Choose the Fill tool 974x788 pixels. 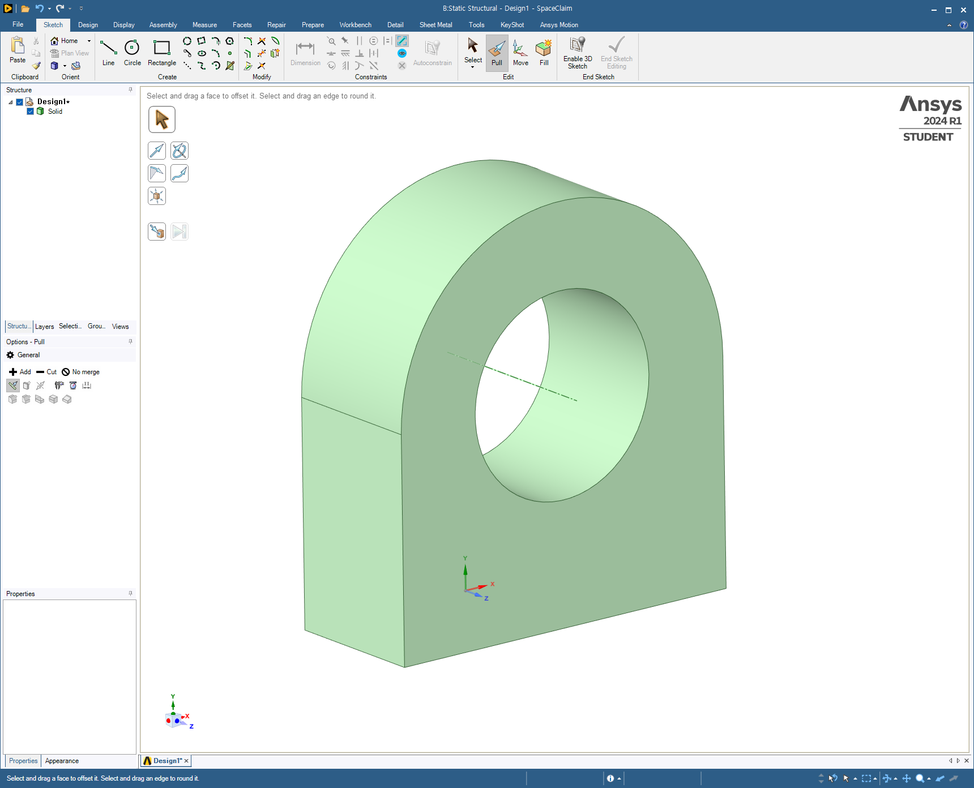(544, 53)
